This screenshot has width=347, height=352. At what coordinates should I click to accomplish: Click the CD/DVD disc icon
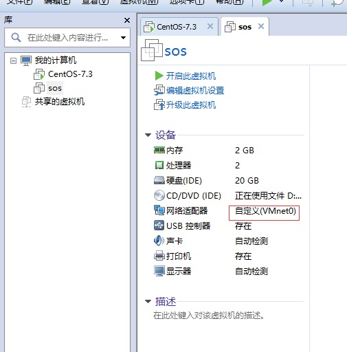[159, 195]
